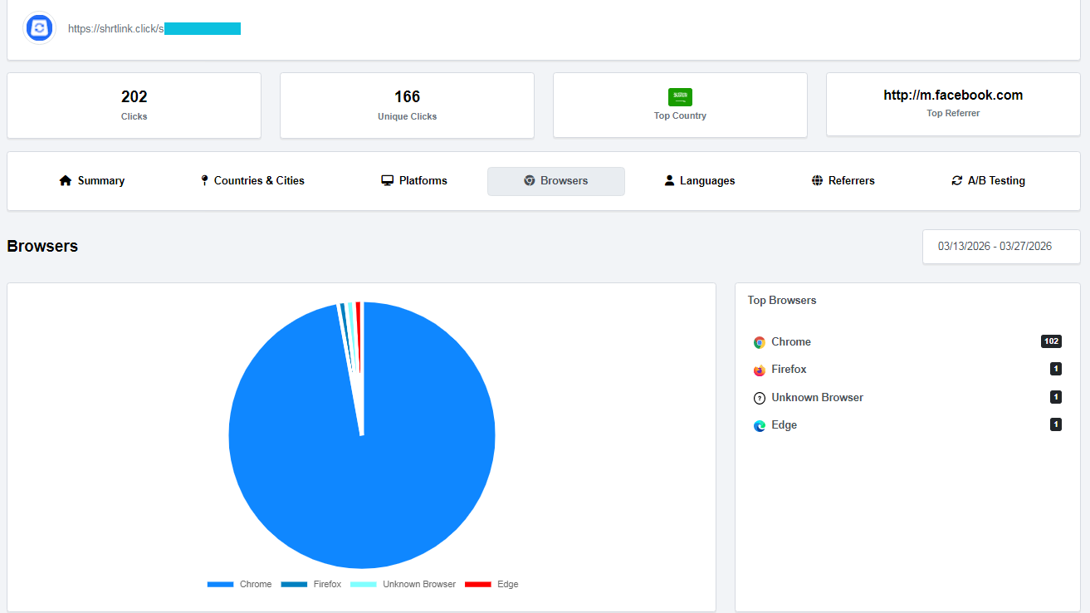Toggle Chrome in the chart legend

[239, 584]
